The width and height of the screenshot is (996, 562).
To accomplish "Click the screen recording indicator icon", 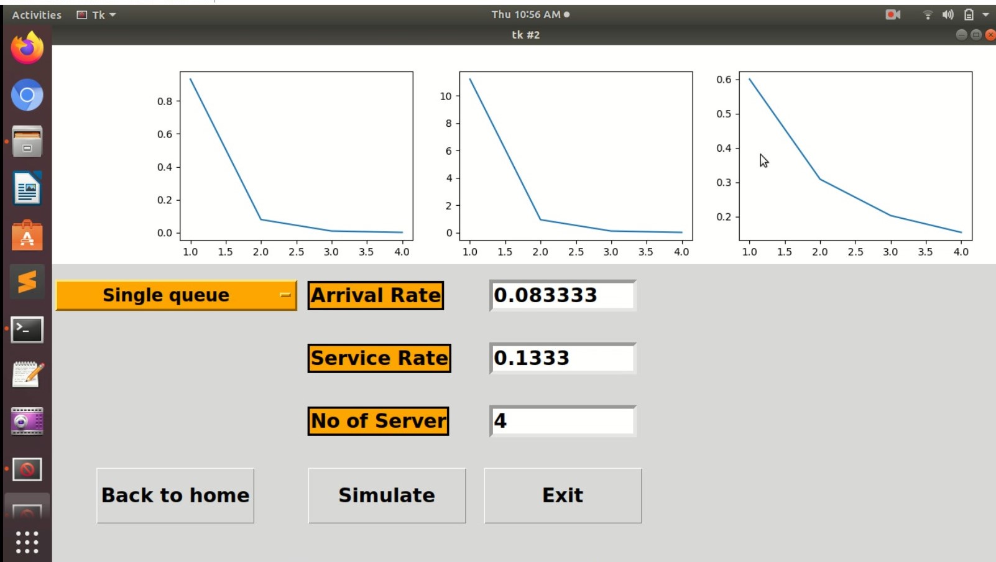I will tap(893, 14).
